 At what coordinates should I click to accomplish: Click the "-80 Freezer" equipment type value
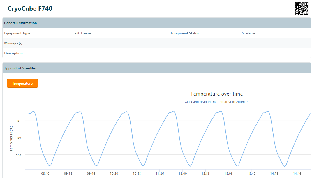point(83,33)
